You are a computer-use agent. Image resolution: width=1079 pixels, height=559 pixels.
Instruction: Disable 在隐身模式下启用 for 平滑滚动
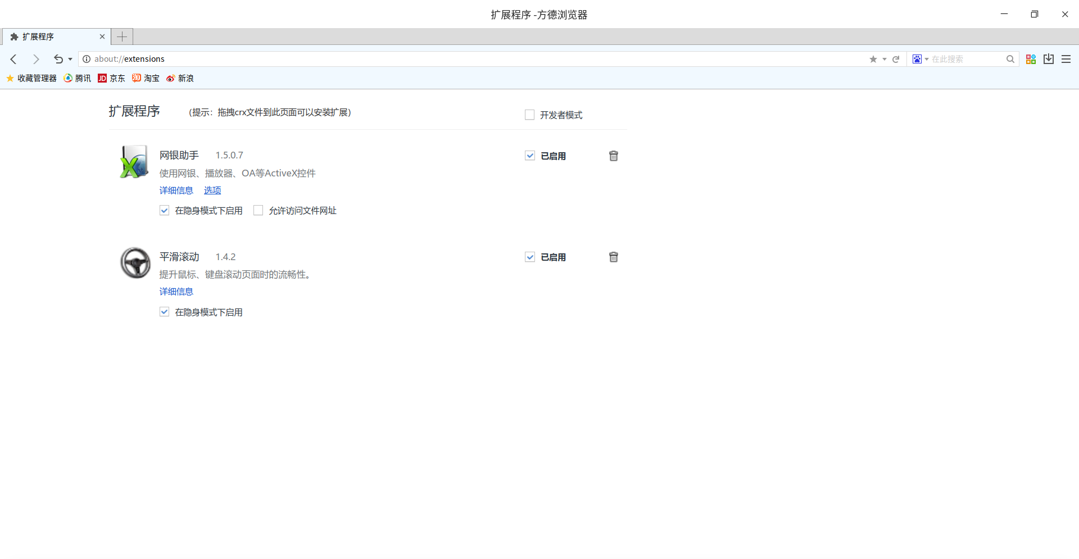click(164, 312)
